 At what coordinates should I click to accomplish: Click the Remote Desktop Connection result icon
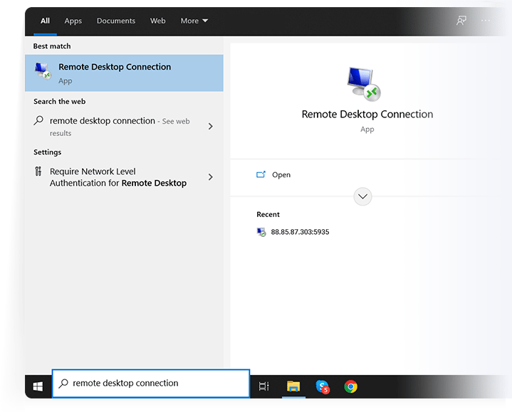pos(43,70)
